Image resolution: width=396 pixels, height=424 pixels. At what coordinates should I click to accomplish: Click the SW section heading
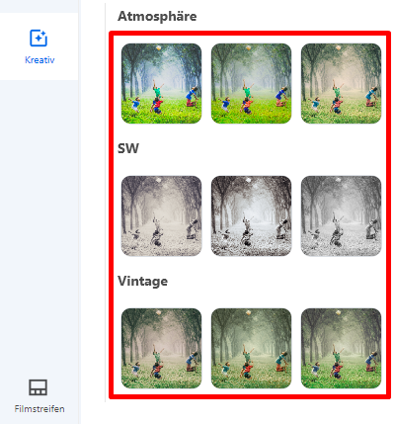[x=128, y=148]
